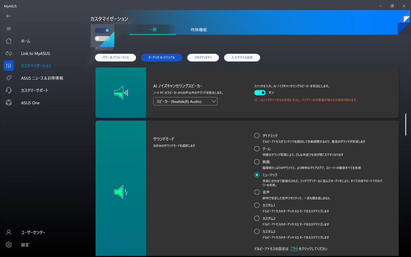
Task: Click the Settings gear icon
Action: click(x=9, y=245)
